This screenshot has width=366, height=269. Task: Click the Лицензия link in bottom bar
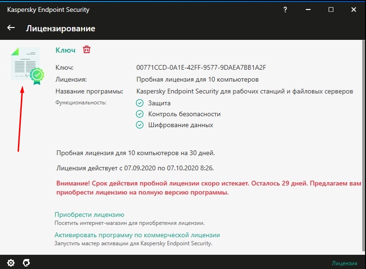tap(344, 263)
